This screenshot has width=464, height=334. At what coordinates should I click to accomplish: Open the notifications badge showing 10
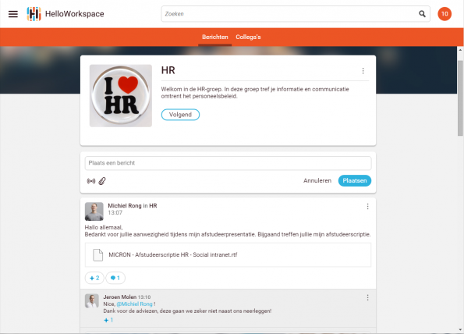(445, 14)
